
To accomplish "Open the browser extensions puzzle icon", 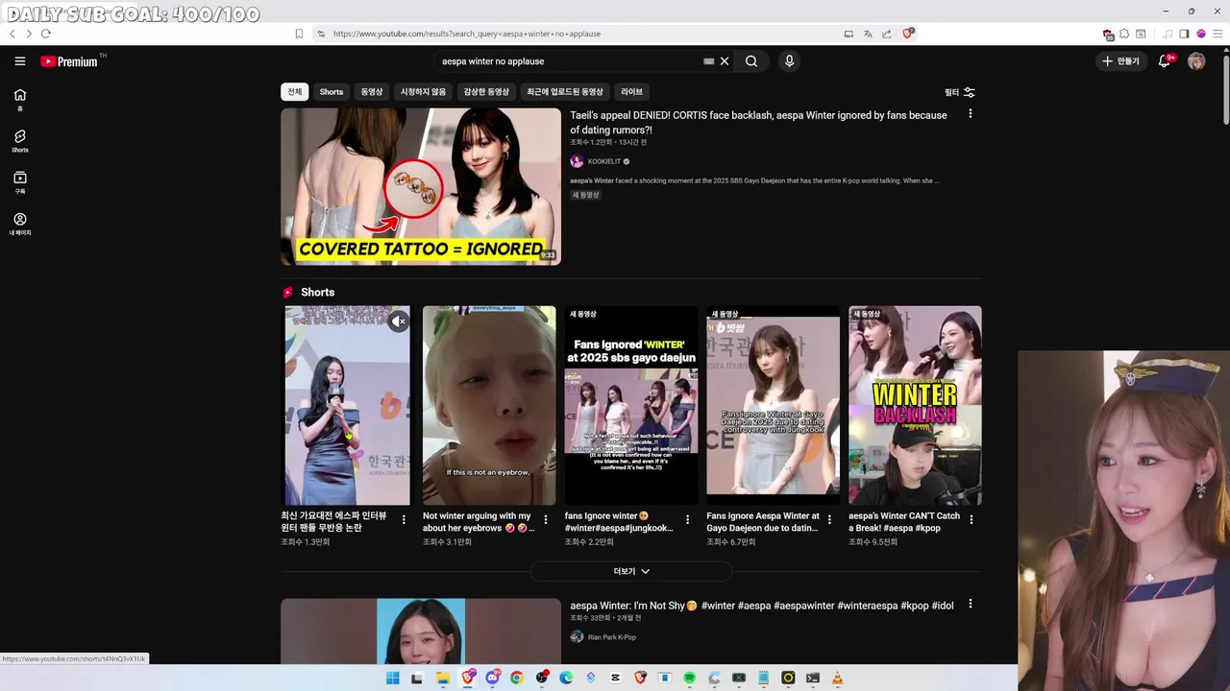I will point(1124,34).
